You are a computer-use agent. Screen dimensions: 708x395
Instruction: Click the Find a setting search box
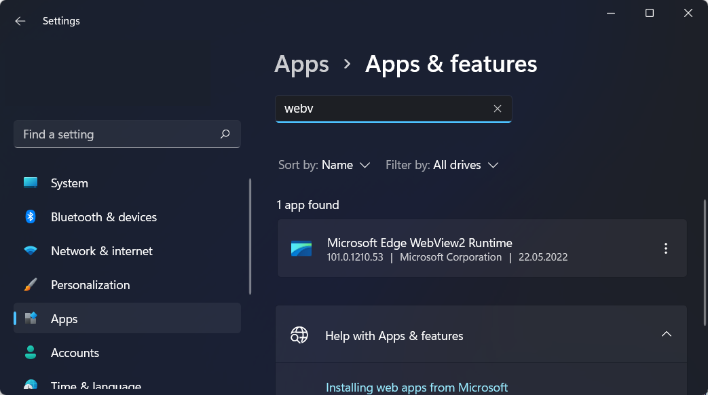point(128,134)
